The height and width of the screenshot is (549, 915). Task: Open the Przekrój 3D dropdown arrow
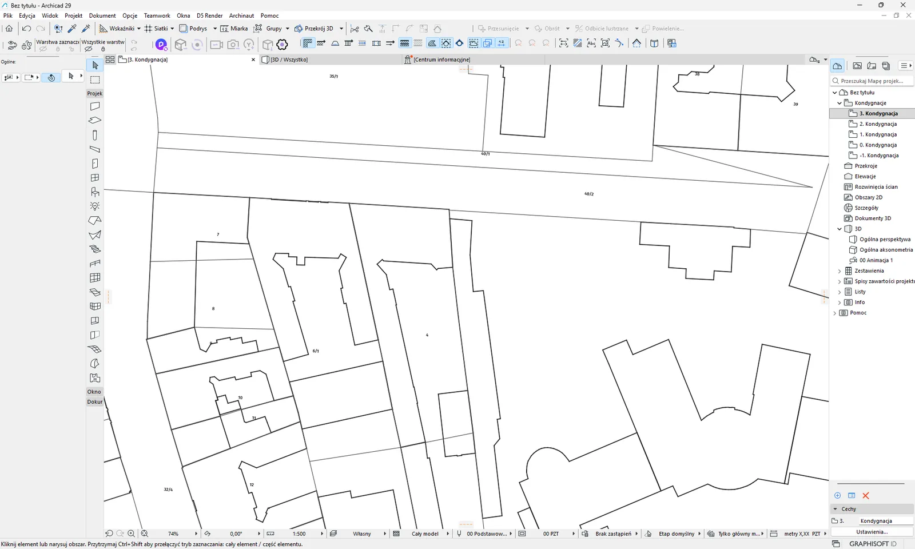341,29
